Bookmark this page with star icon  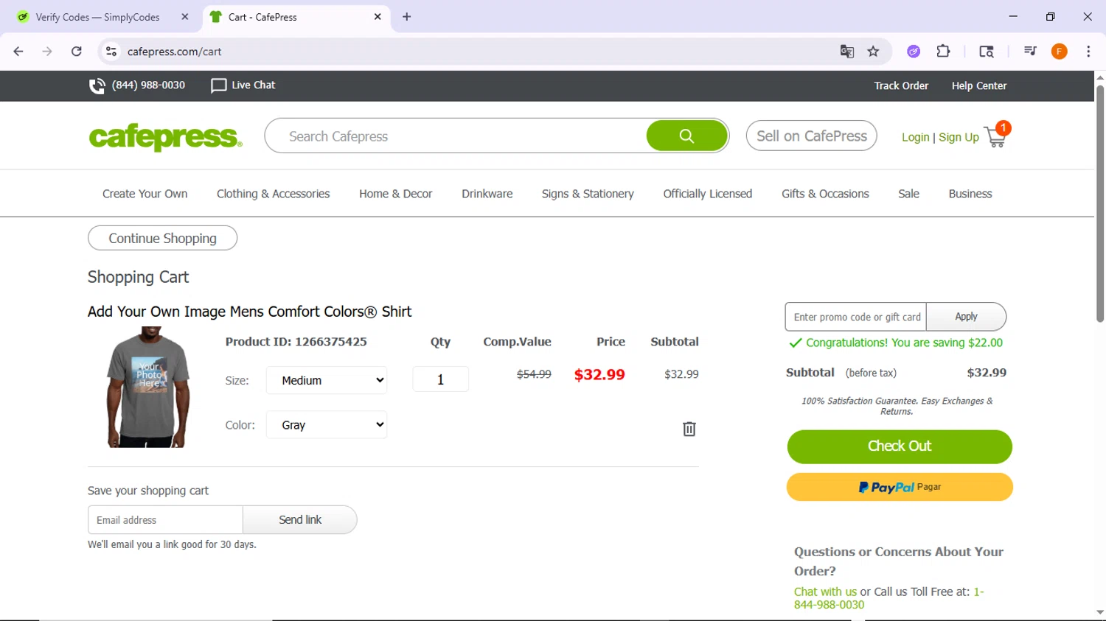point(873,52)
